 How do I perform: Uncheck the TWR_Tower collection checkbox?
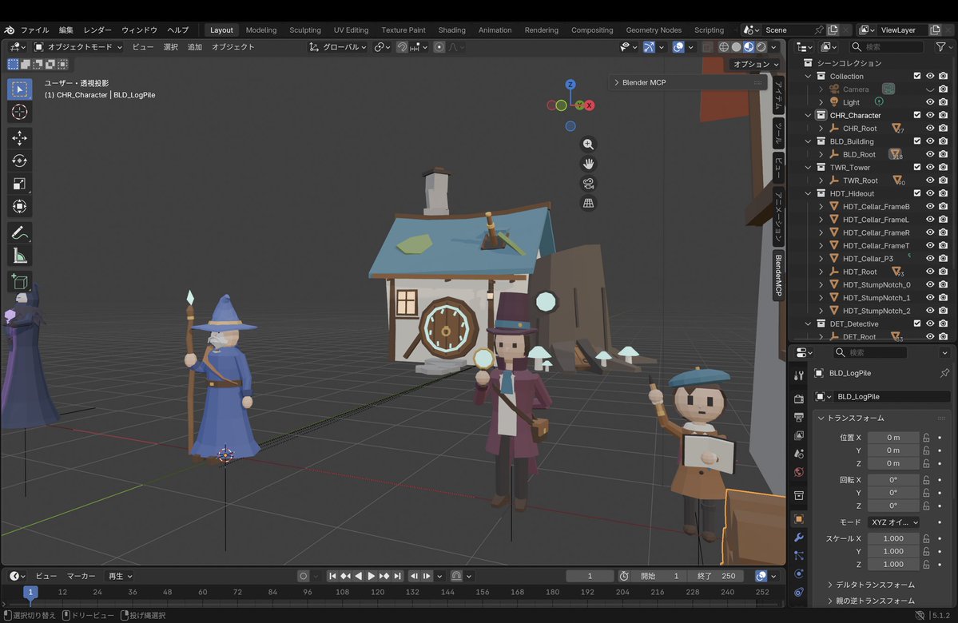[x=917, y=168]
